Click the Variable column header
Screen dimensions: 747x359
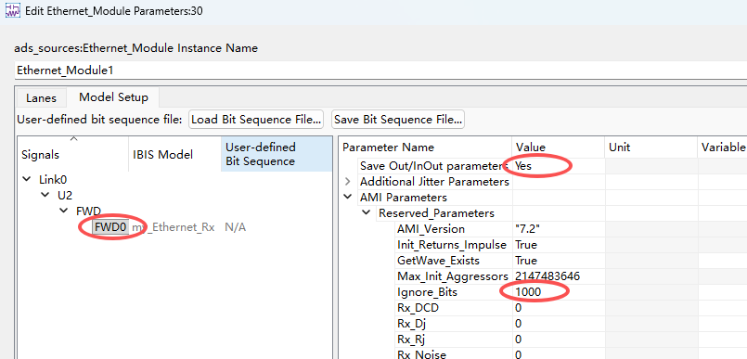click(722, 147)
